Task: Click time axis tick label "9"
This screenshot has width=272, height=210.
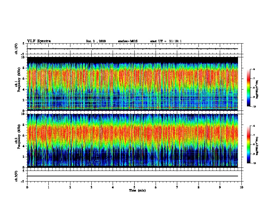Action: click(x=220, y=187)
